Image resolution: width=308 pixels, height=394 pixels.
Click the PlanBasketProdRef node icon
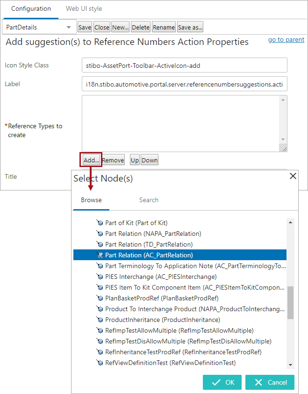(x=100, y=298)
